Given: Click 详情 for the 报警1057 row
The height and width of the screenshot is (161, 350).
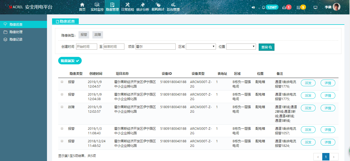Looking at the screenshot, I should coord(328,130).
